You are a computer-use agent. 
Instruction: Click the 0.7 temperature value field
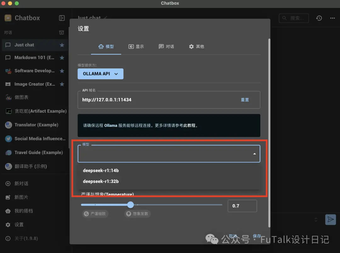pyautogui.click(x=242, y=206)
